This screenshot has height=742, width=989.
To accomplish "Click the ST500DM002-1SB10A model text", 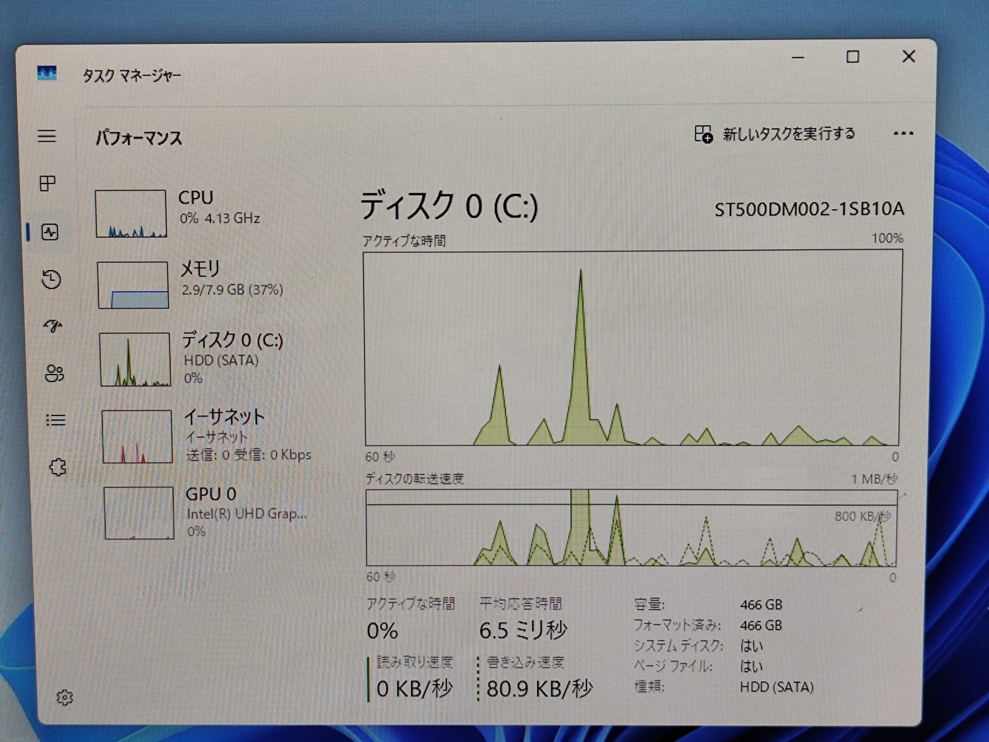I will pos(809,209).
